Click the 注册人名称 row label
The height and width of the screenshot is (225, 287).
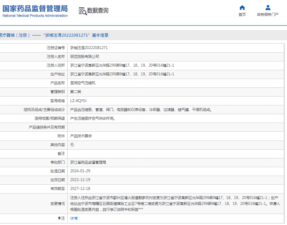pyautogui.click(x=56, y=56)
